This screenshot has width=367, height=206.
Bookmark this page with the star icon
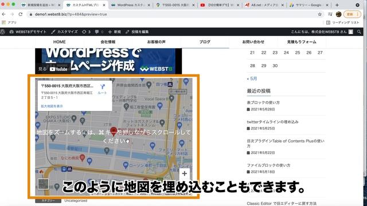click(320, 14)
